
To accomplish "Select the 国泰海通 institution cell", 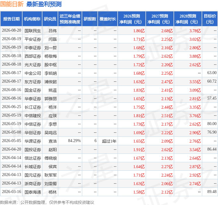I will [x=33, y=192].
